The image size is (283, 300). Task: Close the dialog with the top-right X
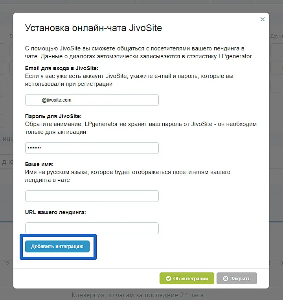(263, 19)
